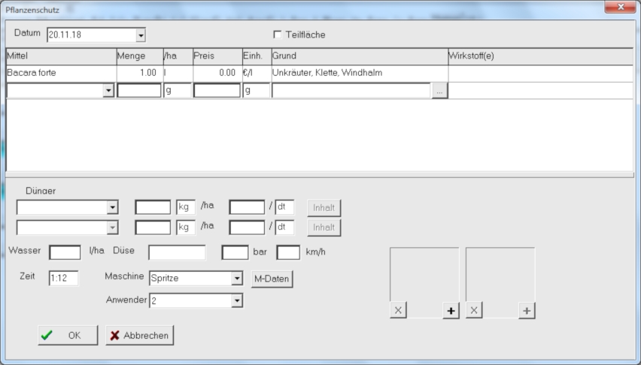641x365 pixels.
Task: Focus the Zeit field showing 1:12
Action: pyautogui.click(x=63, y=279)
